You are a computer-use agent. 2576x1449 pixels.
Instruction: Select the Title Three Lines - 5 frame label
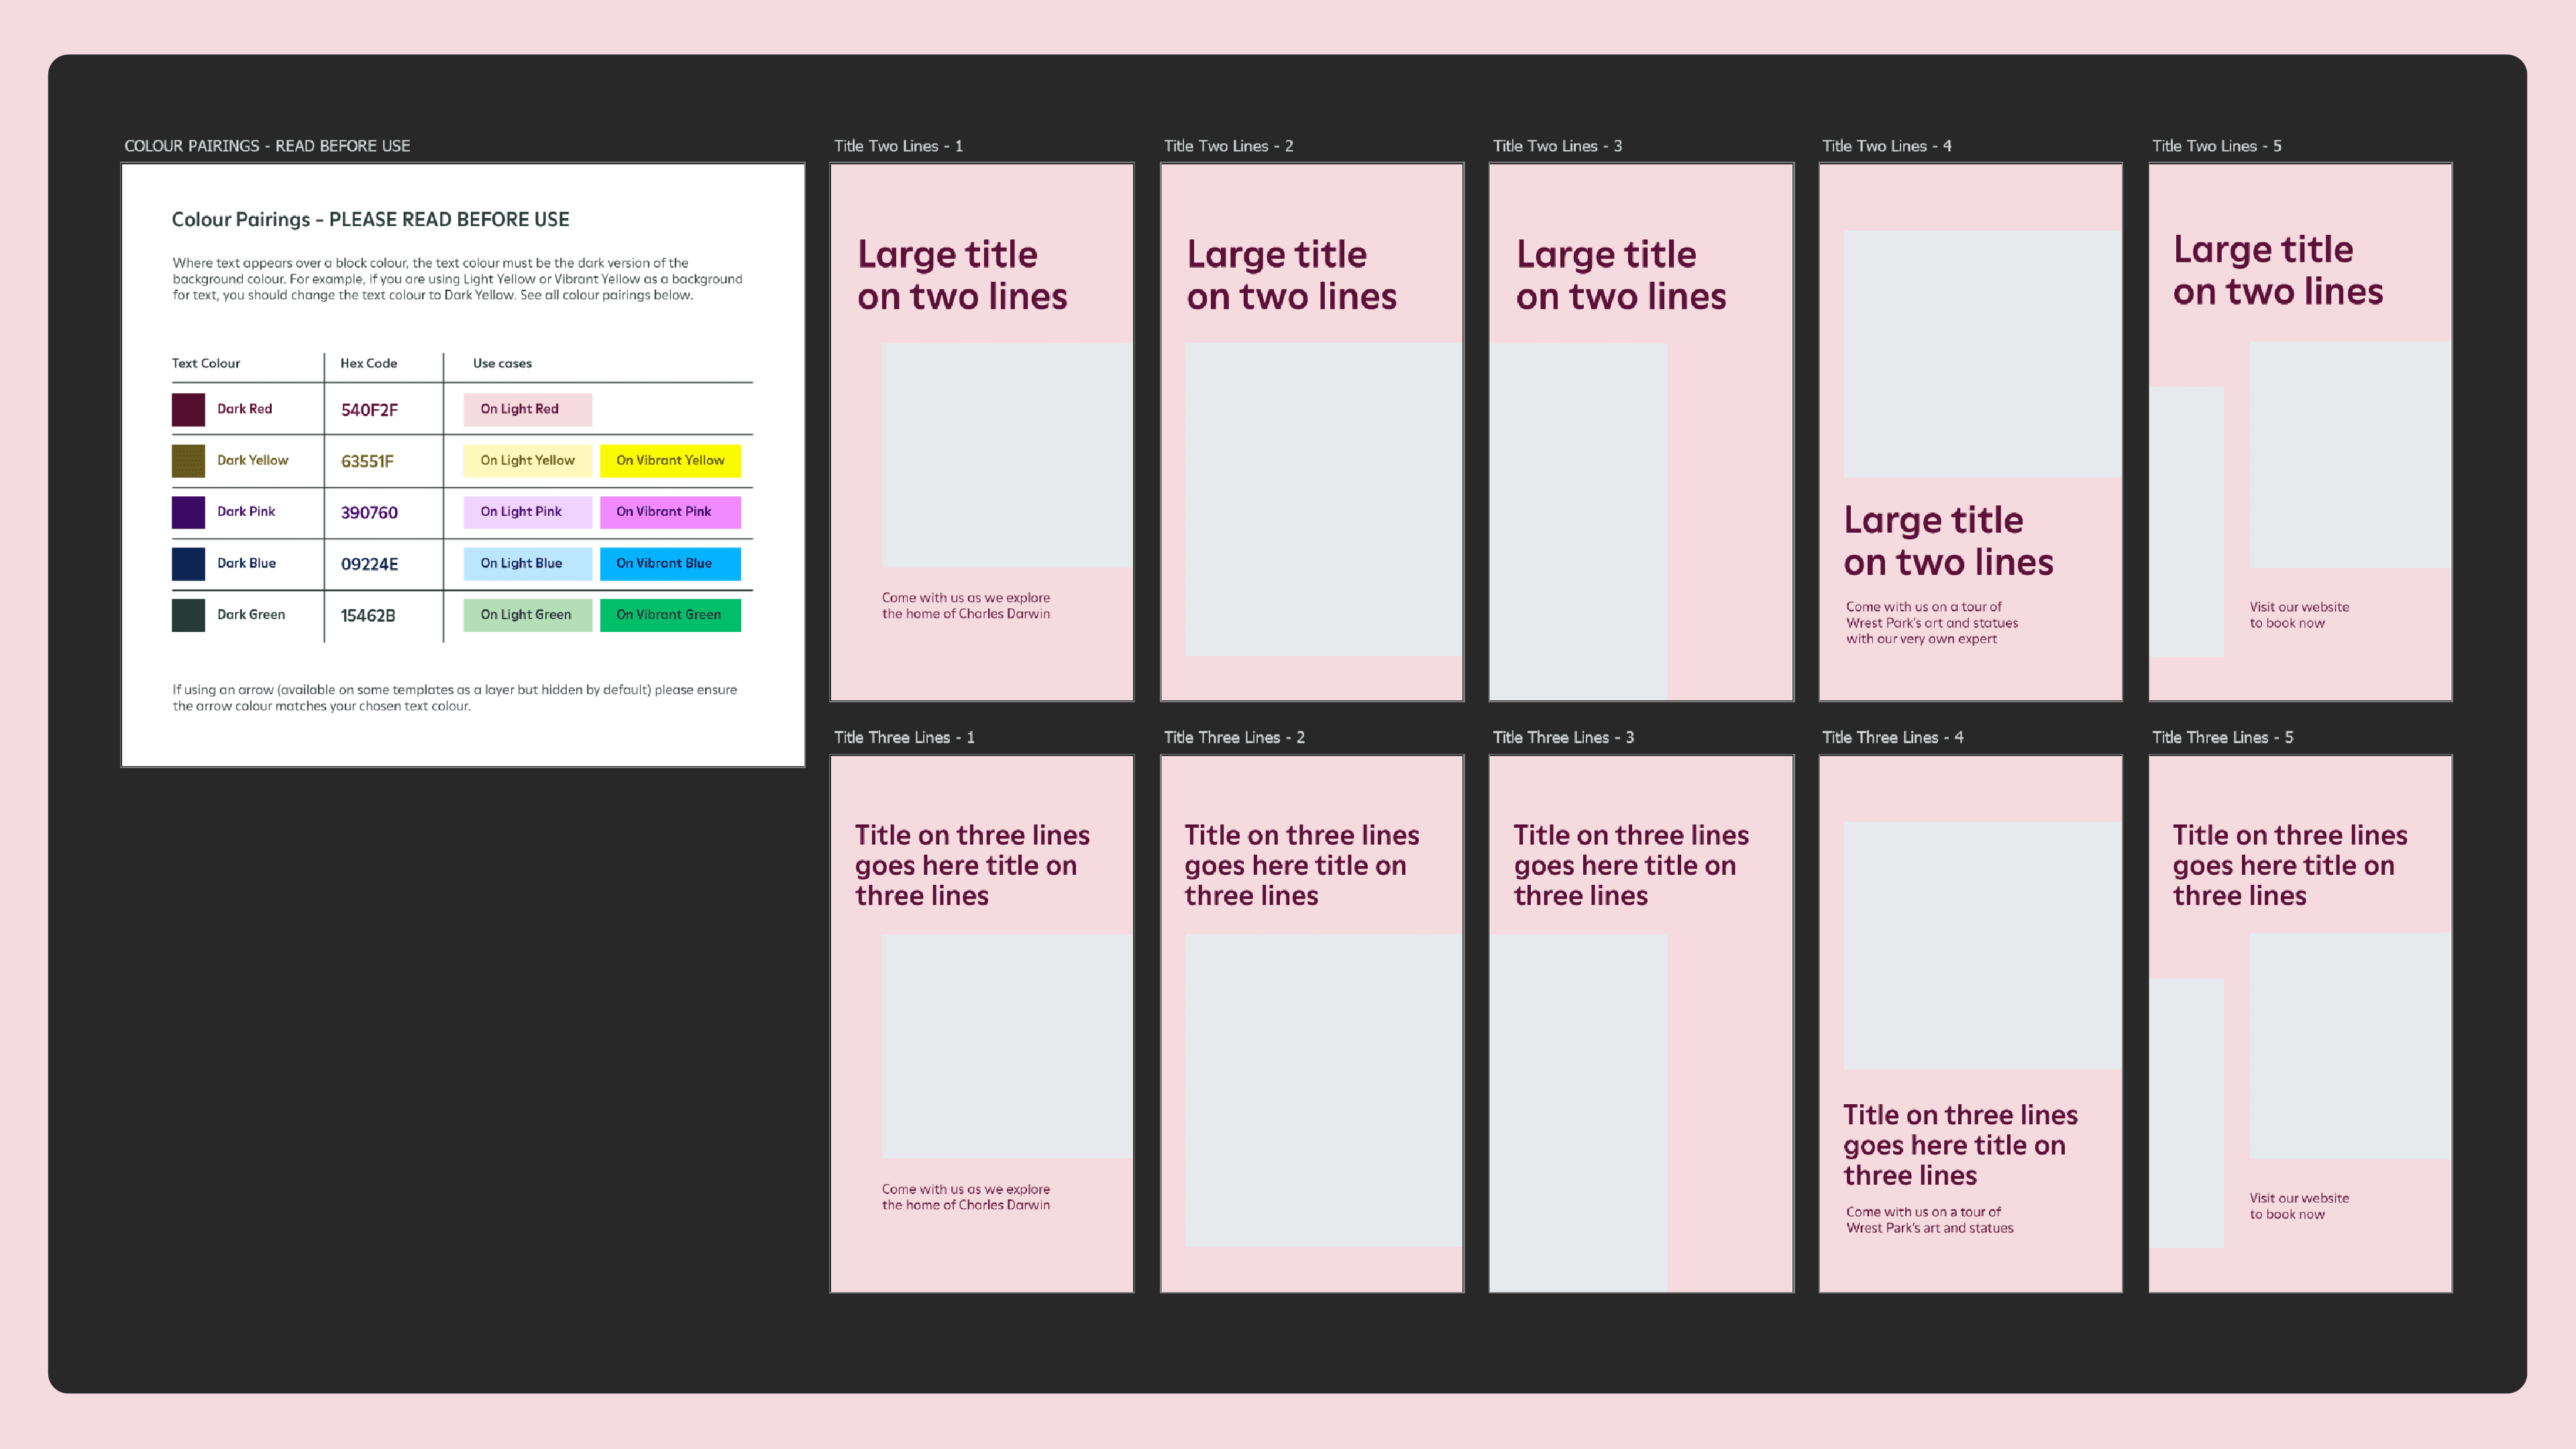click(x=2222, y=738)
